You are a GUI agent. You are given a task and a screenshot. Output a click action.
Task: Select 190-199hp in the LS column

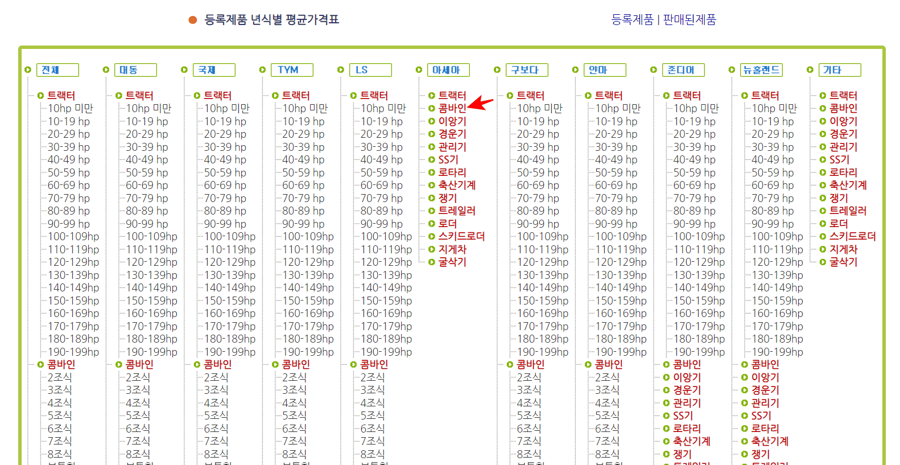(386, 352)
